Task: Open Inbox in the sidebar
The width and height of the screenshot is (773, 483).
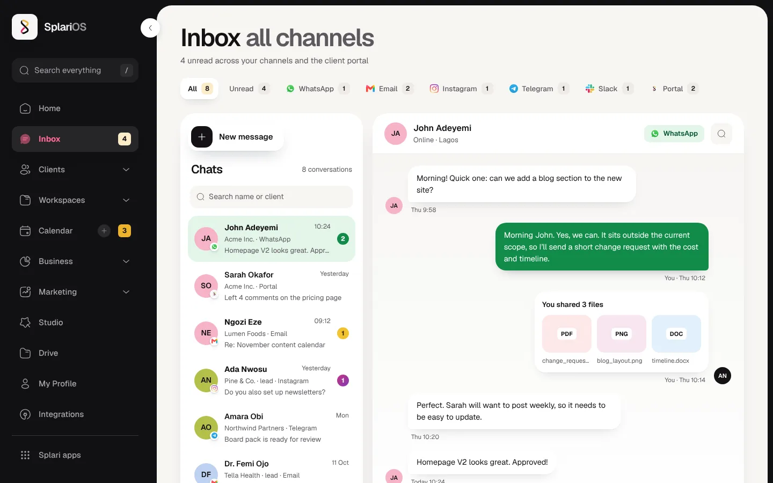Action: coord(75,139)
